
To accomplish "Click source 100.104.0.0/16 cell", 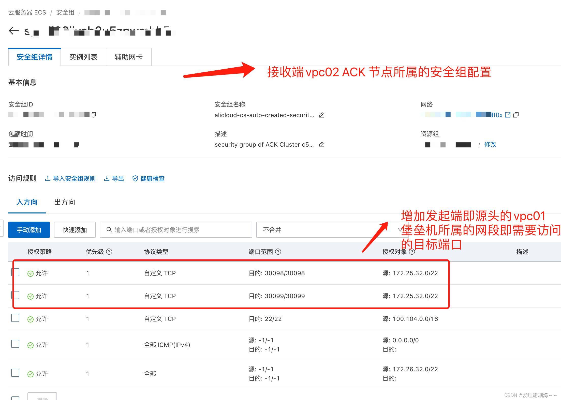I will pos(410,319).
